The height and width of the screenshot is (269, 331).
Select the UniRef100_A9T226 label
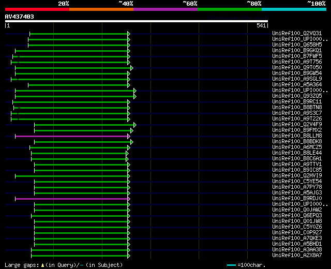[x=297, y=118]
